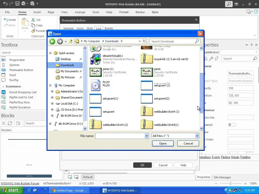Click the Save disk icon in title bar
Screen dimensions: 259x194
click(x=17, y=4)
